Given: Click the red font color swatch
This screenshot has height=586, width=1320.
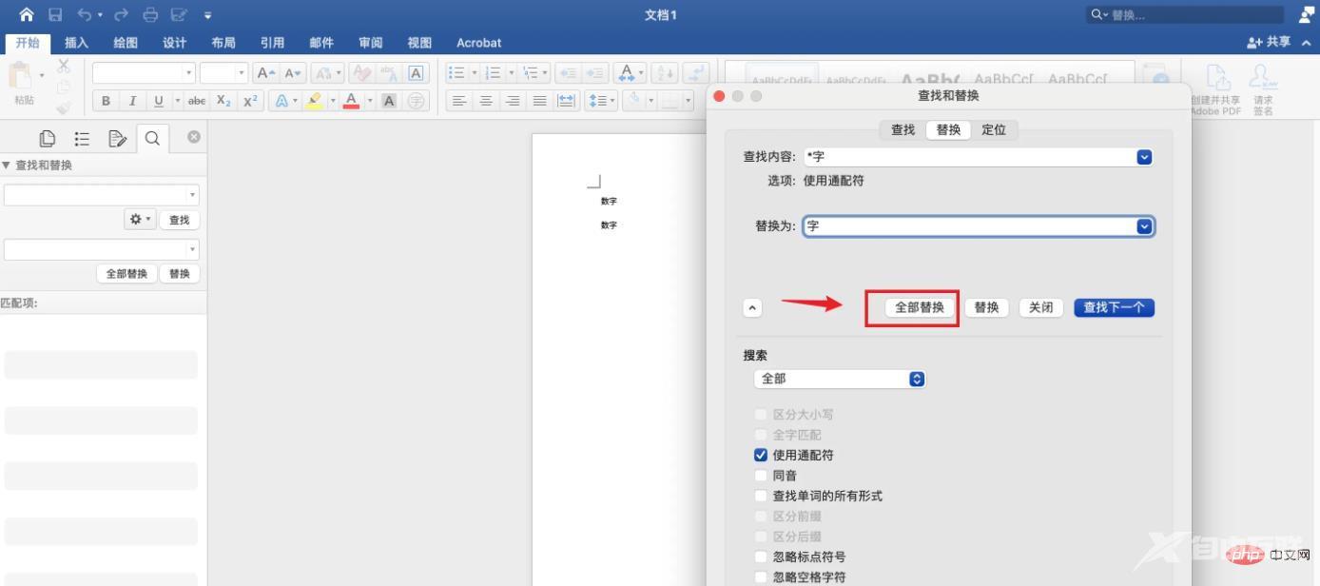Looking at the screenshot, I should [x=351, y=101].
